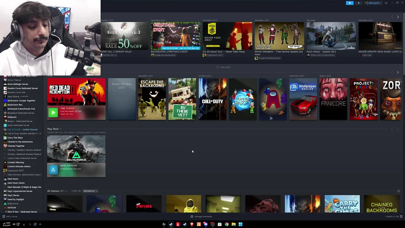The height and width of the screenshot is (228, 405).
Task: Open the Windows Start button
Action: [x=240, y=224]
